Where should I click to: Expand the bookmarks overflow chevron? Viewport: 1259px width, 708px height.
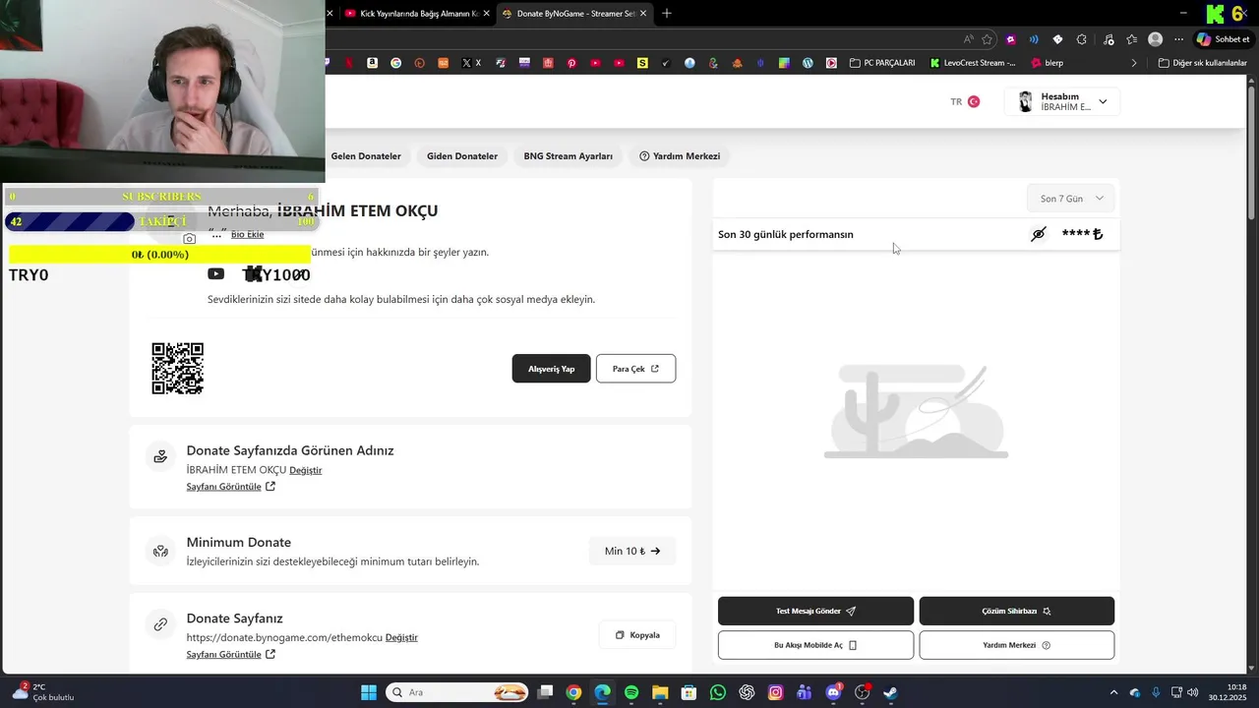1134,63
